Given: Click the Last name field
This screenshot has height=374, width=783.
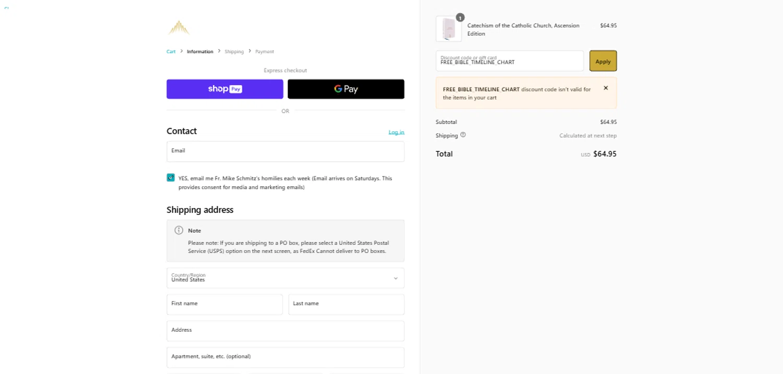Looking at the screenshot, I should click(x=346, y=304).
